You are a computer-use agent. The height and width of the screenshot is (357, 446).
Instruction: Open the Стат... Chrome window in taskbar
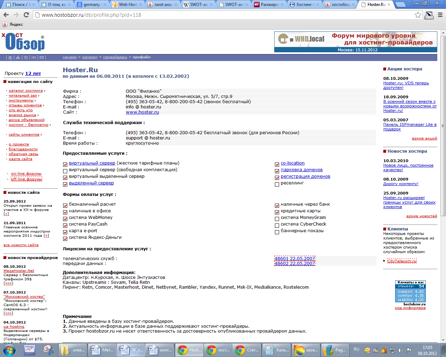(247, 350)
